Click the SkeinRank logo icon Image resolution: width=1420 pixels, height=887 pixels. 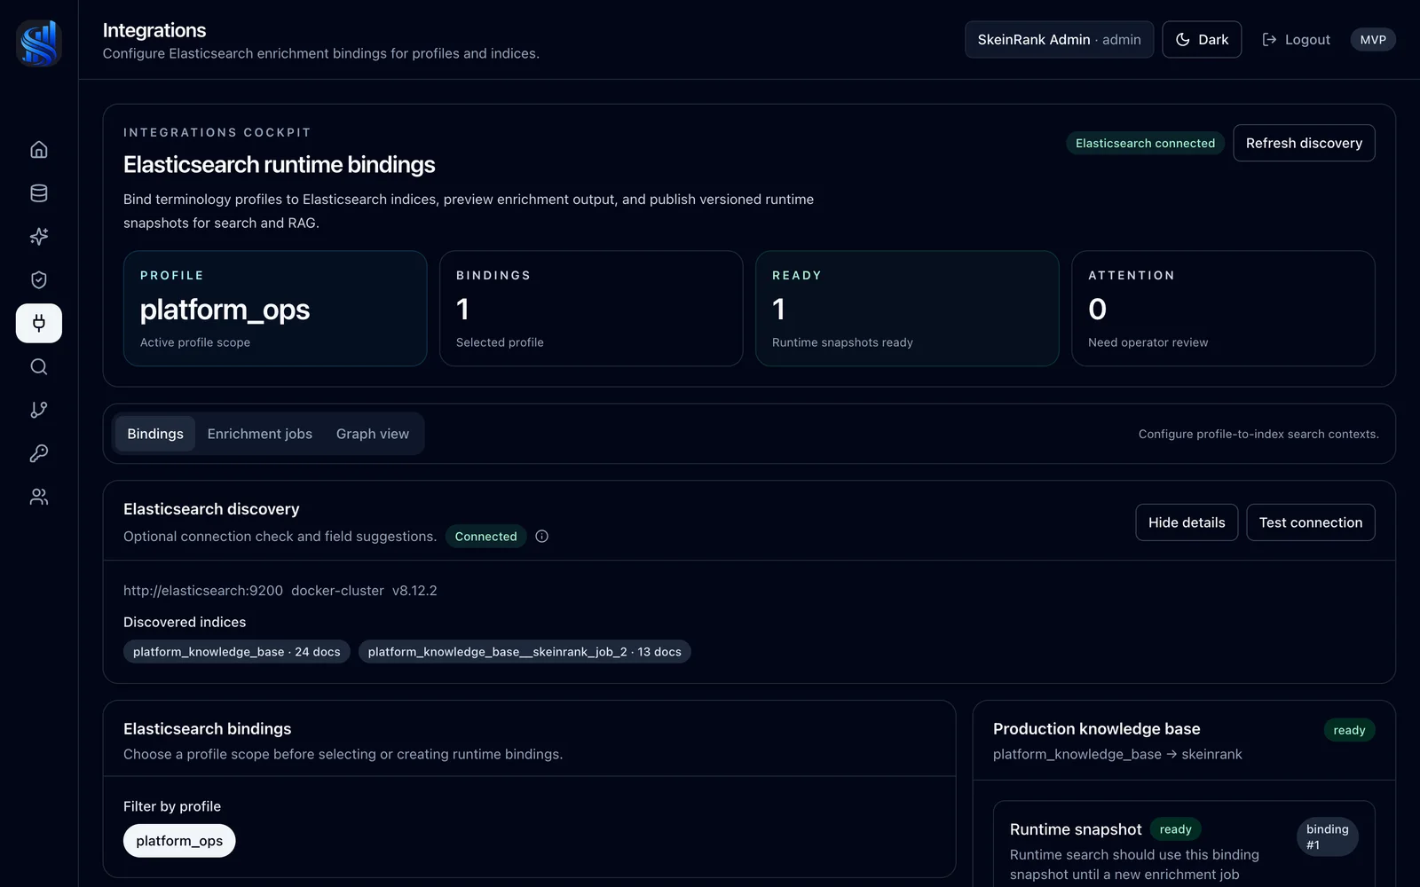39,43
